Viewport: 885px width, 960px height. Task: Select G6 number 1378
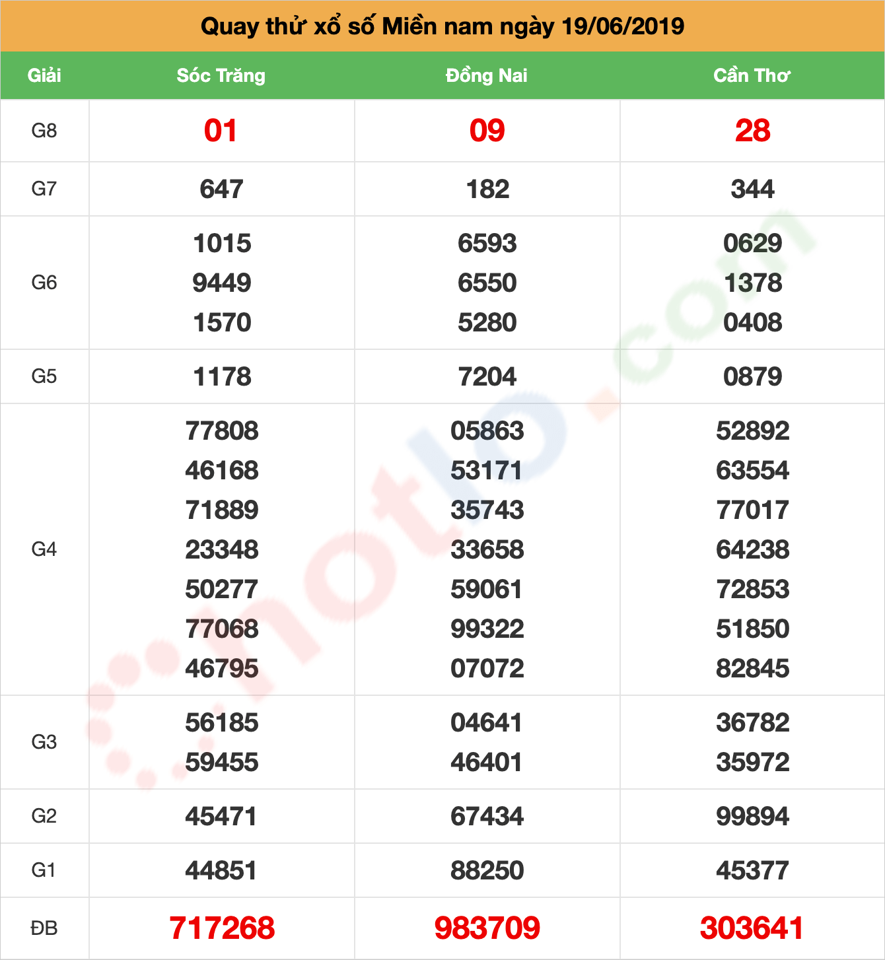753,283
